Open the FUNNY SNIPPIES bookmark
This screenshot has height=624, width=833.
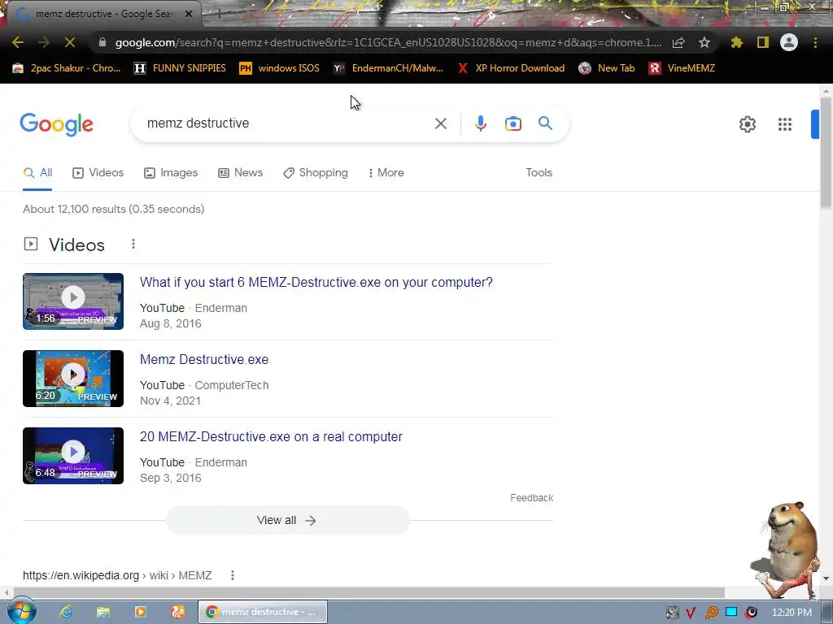[180, 68]
